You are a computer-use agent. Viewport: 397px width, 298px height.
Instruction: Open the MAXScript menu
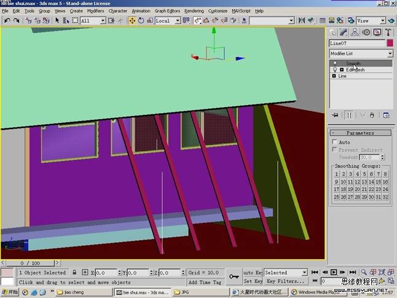[241, 11]
